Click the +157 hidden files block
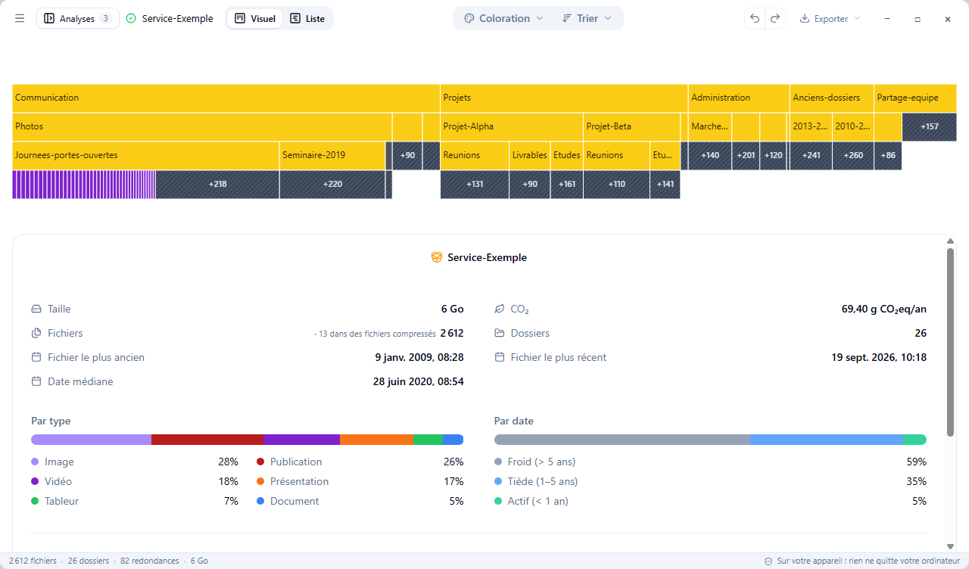 930,126
